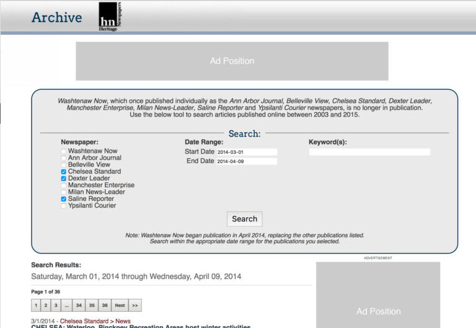Skip to last page with >> button
476x328 pixels.
click(135, 305)
